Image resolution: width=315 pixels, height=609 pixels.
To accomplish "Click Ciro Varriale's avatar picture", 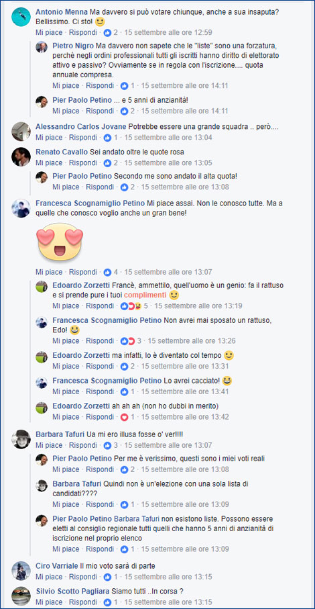I will pos(21,571).
